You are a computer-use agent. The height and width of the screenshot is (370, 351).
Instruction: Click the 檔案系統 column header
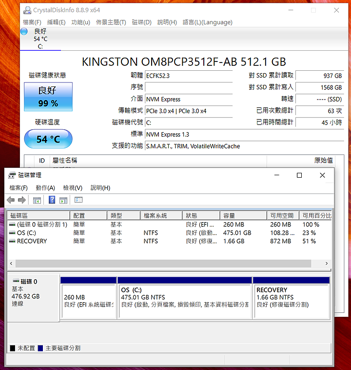click(161, 215)
